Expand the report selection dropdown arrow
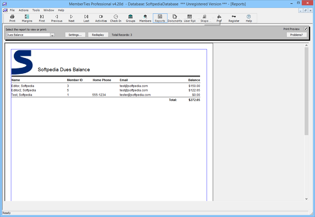The width and height of the screenshot is (315, 217). [x=52, y=35]
